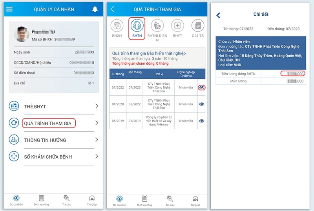Click the 05/2019 start month cell
The height and width of the screenshot is (211, 314).
118,121
